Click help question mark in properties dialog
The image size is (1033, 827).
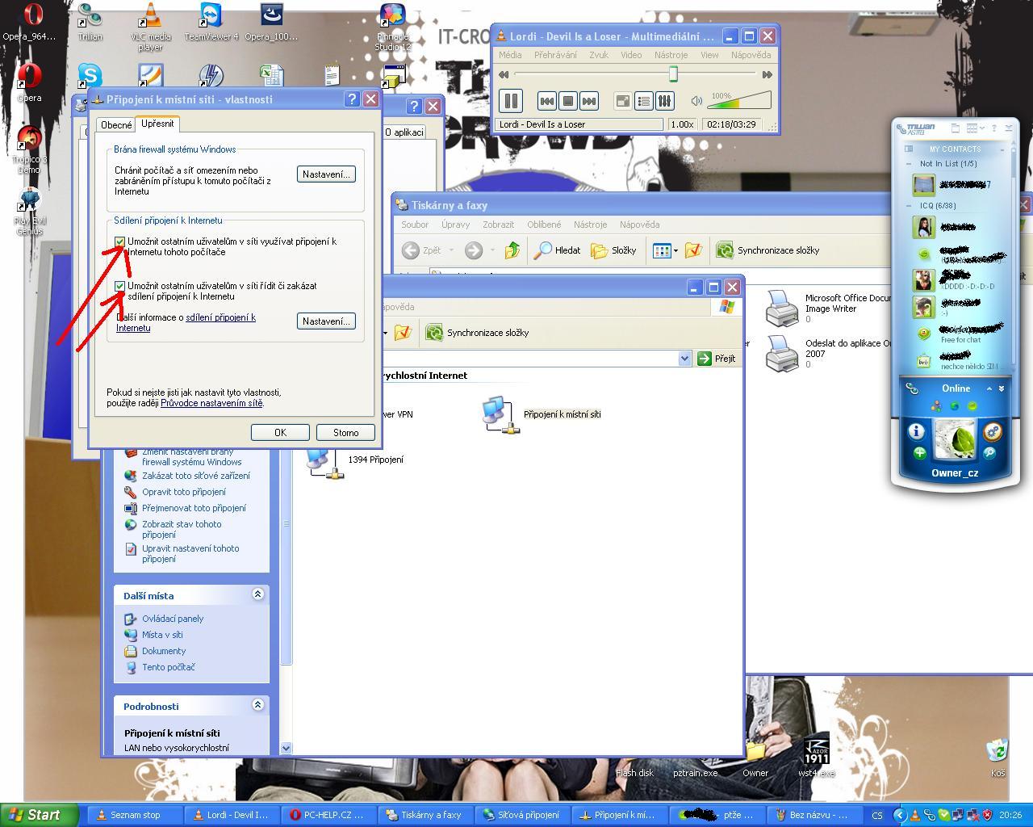click(352, 99)
